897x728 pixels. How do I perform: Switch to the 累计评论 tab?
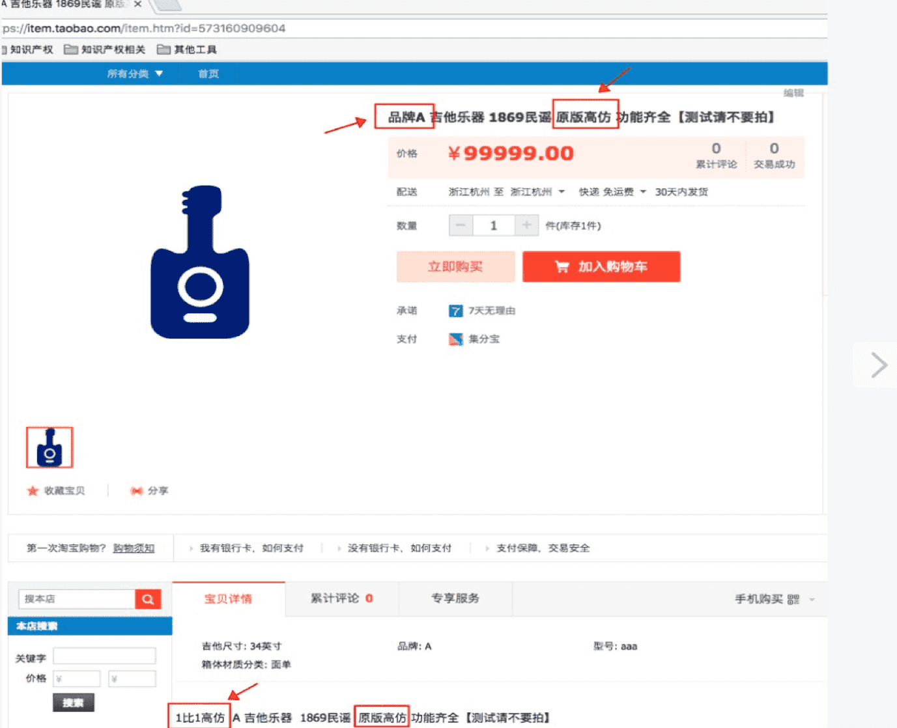341,598
